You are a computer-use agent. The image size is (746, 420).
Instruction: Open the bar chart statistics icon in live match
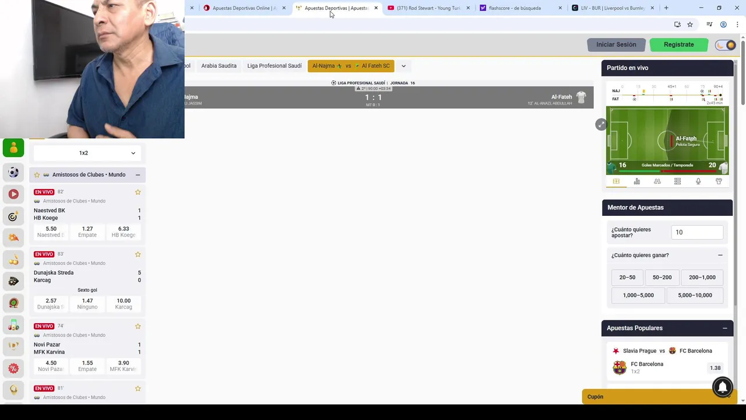pyautogui.click(x=636, y=181)
